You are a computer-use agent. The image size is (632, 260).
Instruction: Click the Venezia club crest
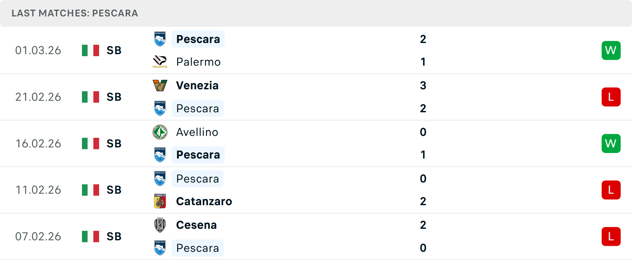pos(160,85)
